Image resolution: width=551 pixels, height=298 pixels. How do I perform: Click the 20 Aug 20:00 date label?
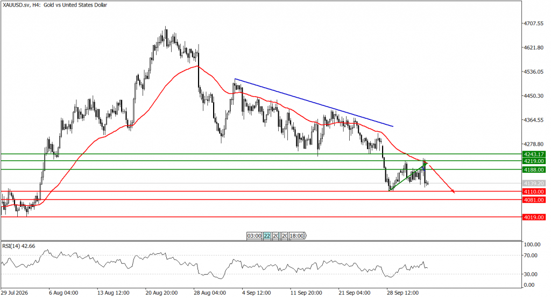pyautogui.click(x=161, y=293)
